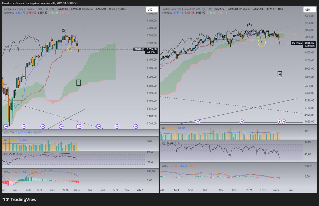Viewport: 319px width, 206px height.
Task: Click the contract-roll marker near September 2025 on the daily chart
Action: point(198,122)
